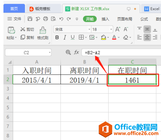Center text horizontally
Image resolution: width=161 pixels, height=140 pixels.
point(147,37)
